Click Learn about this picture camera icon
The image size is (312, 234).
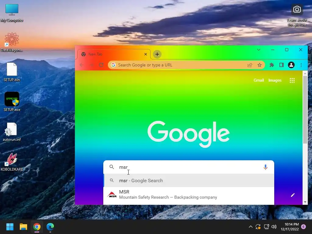[297, 9]
